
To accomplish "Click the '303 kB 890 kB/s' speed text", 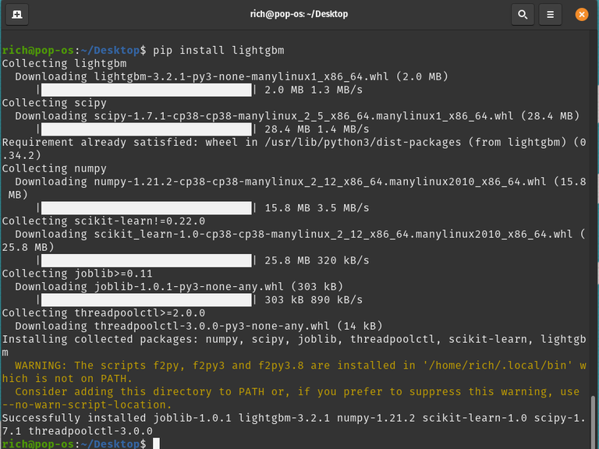I will pyautogui.click(x=314, y=299).
